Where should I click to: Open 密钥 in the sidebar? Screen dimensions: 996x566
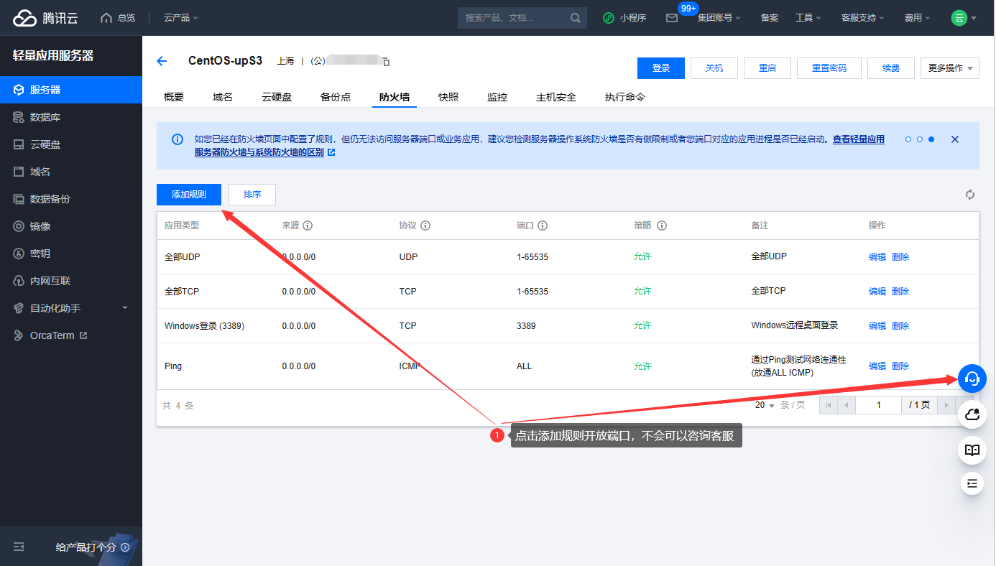click(71, 254)
